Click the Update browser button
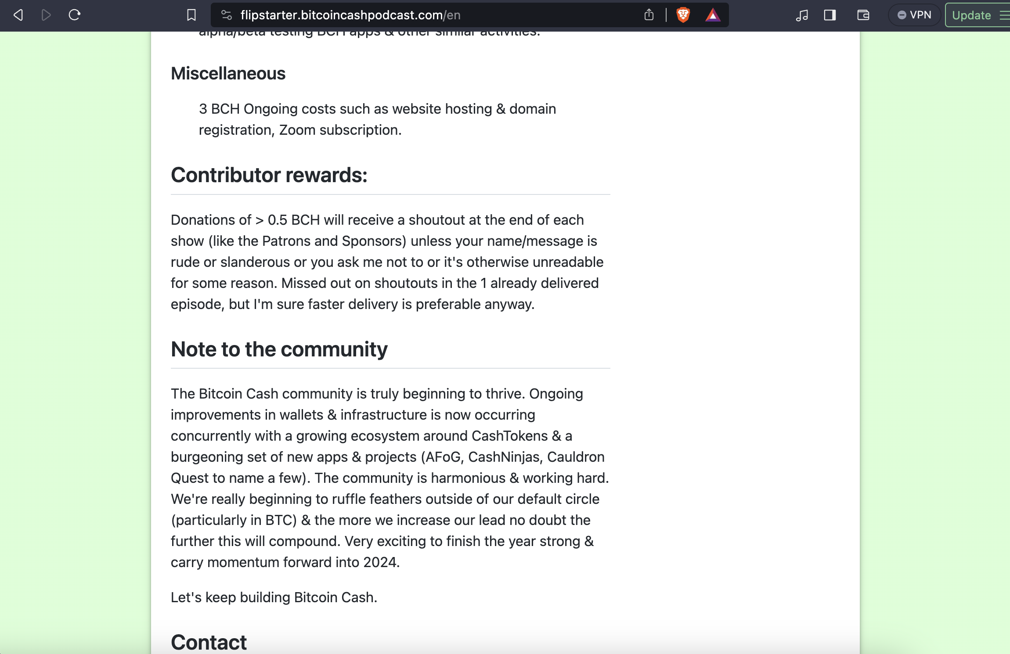The width and height of the screenshot is (1010, 654). [x=971, y=15]
